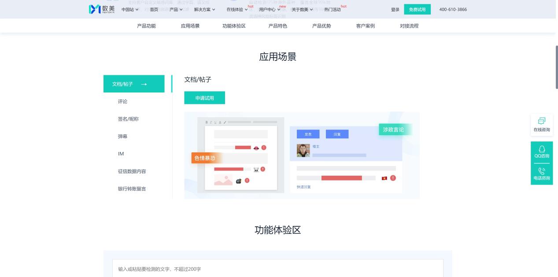
Task: Jump to the 客户案例 section
Action: pyautogui.click(x=366, y=26)
